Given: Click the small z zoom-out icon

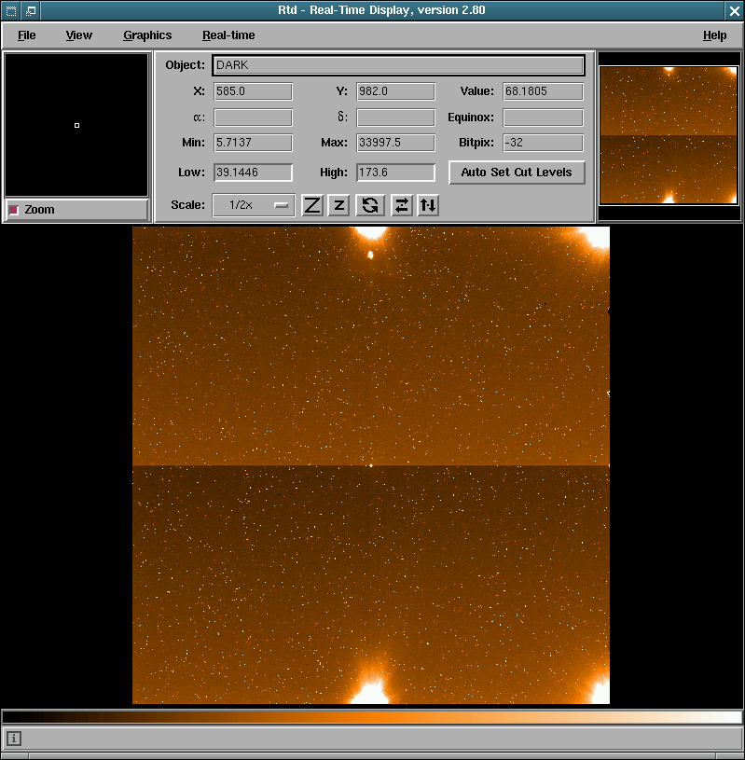Looking at the screenshot, I should pos(339,205).
